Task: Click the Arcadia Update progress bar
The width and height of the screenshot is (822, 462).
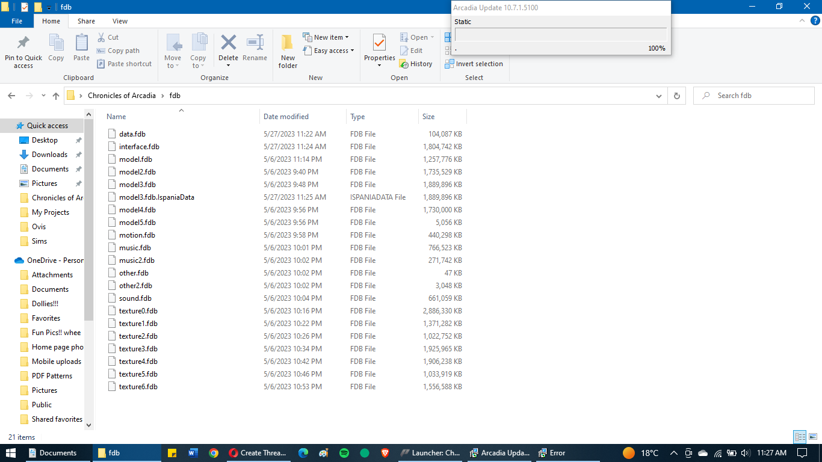Action: coord(560,34)
